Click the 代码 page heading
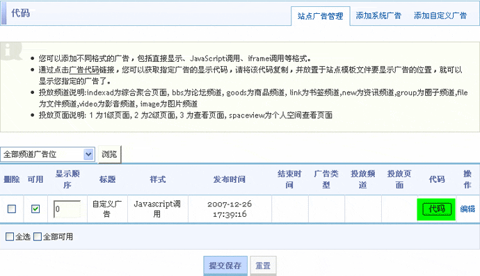The width and height of the screenshot is (480, 276). (x=20, y=13)
